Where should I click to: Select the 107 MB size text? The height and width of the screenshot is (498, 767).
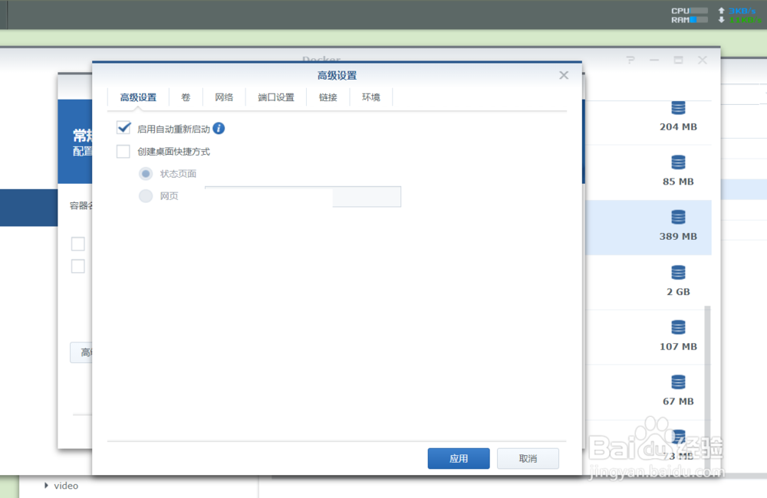click(x=678, y=346)
